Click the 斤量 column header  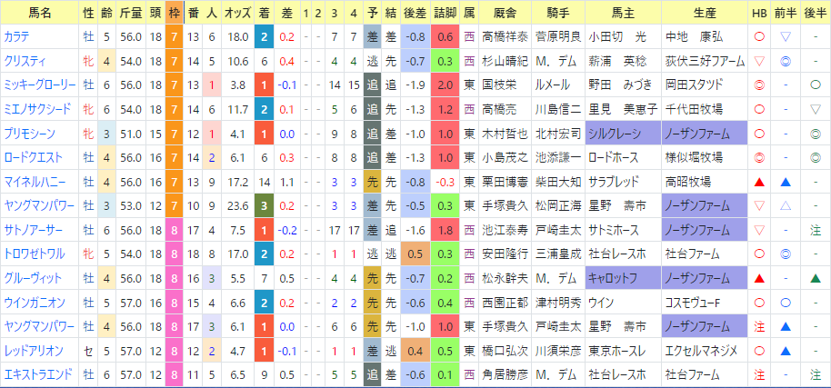(x=130, y=13)
